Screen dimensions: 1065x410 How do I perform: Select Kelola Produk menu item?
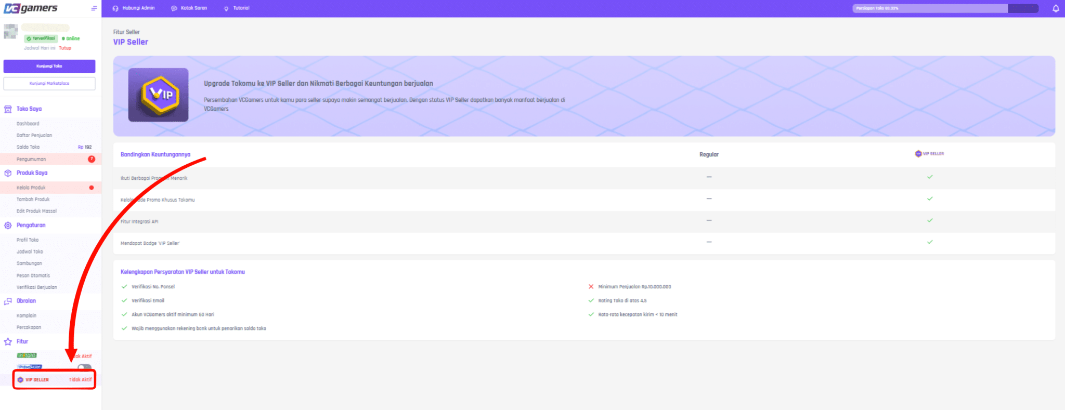50,188
